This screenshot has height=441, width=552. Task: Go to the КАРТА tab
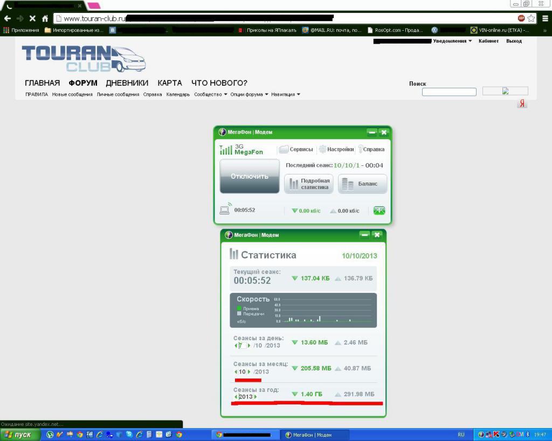click(x=170, y=83)
